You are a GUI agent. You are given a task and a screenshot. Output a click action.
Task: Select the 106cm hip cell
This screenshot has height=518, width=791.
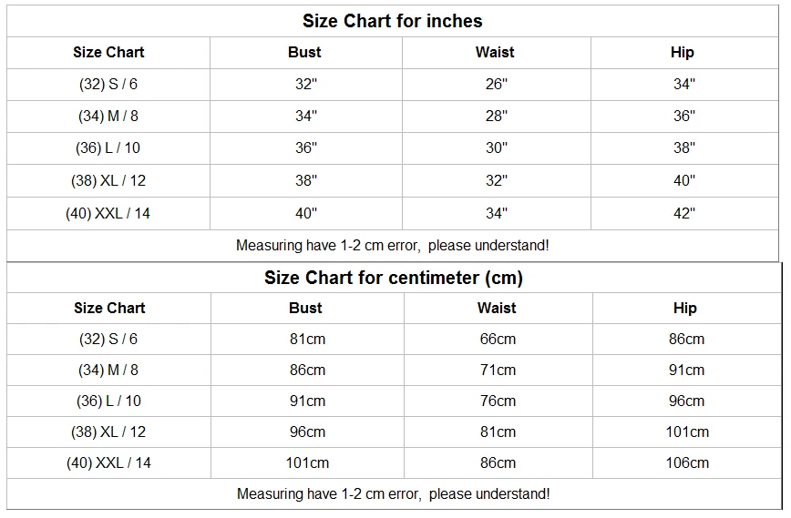click(686, 462)
